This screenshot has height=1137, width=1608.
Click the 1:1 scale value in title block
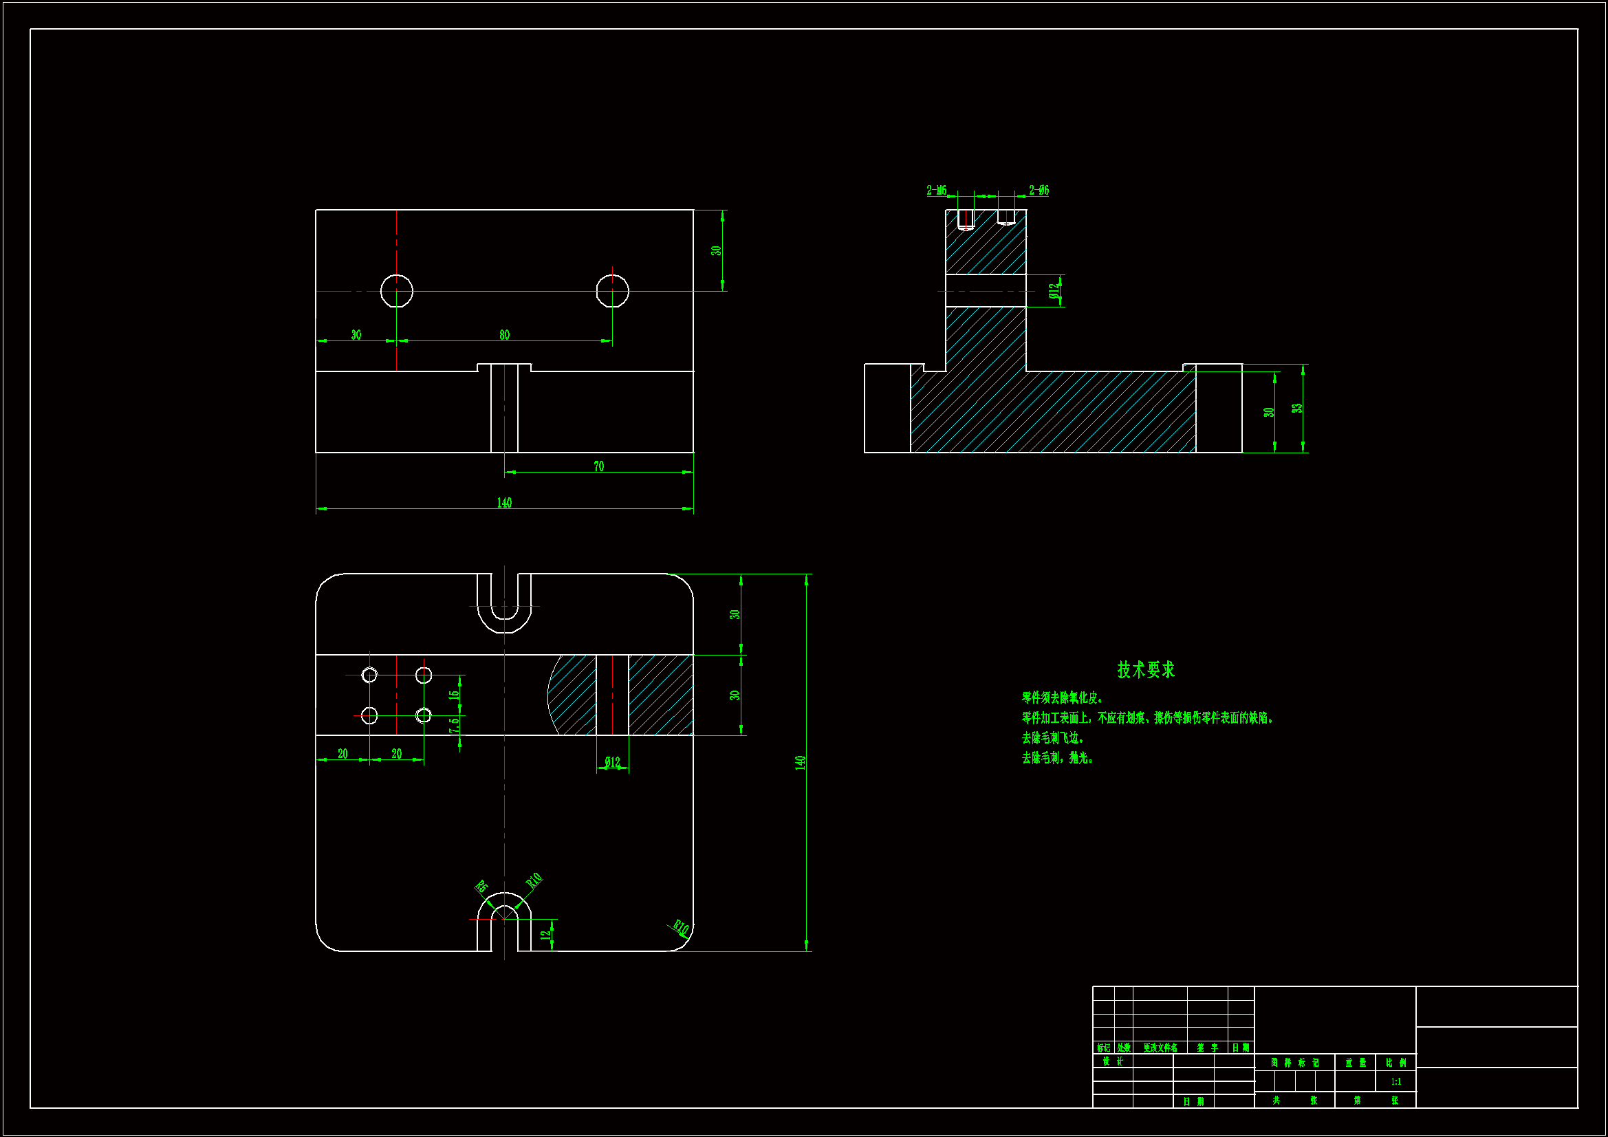[x=1395, y=1082]
